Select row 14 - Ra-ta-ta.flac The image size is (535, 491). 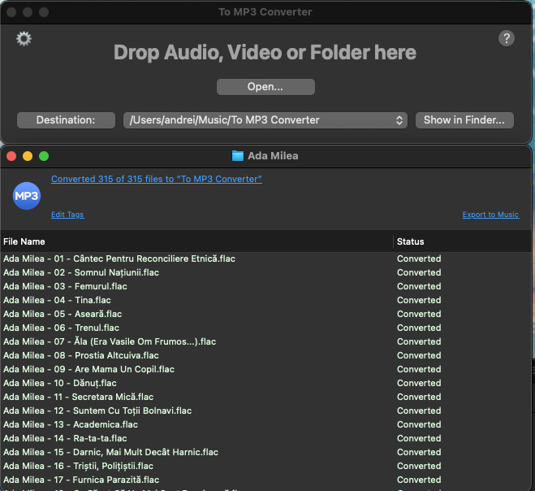[x=265, y=438]
